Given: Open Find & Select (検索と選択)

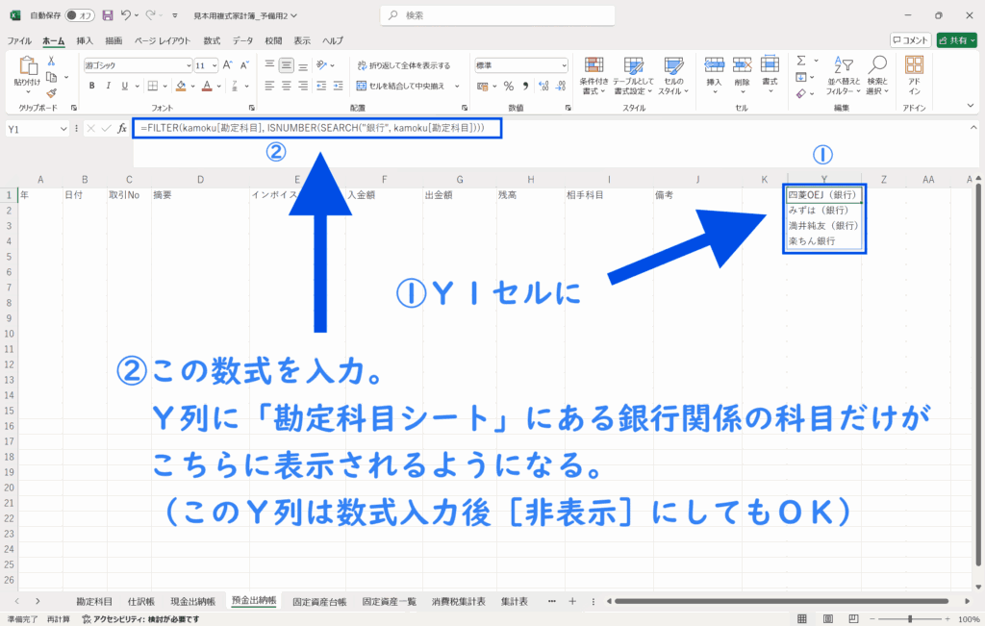Looking at the screenshot, I should (877, 76).
